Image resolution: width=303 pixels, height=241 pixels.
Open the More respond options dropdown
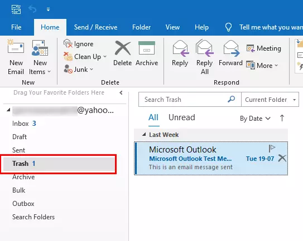click(x=262, y=65)
